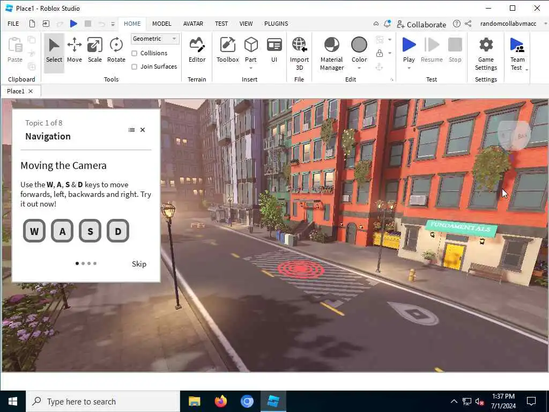Open the UI insert tool
The width and height of the screenshot is (549, 412).
(274, 51)
